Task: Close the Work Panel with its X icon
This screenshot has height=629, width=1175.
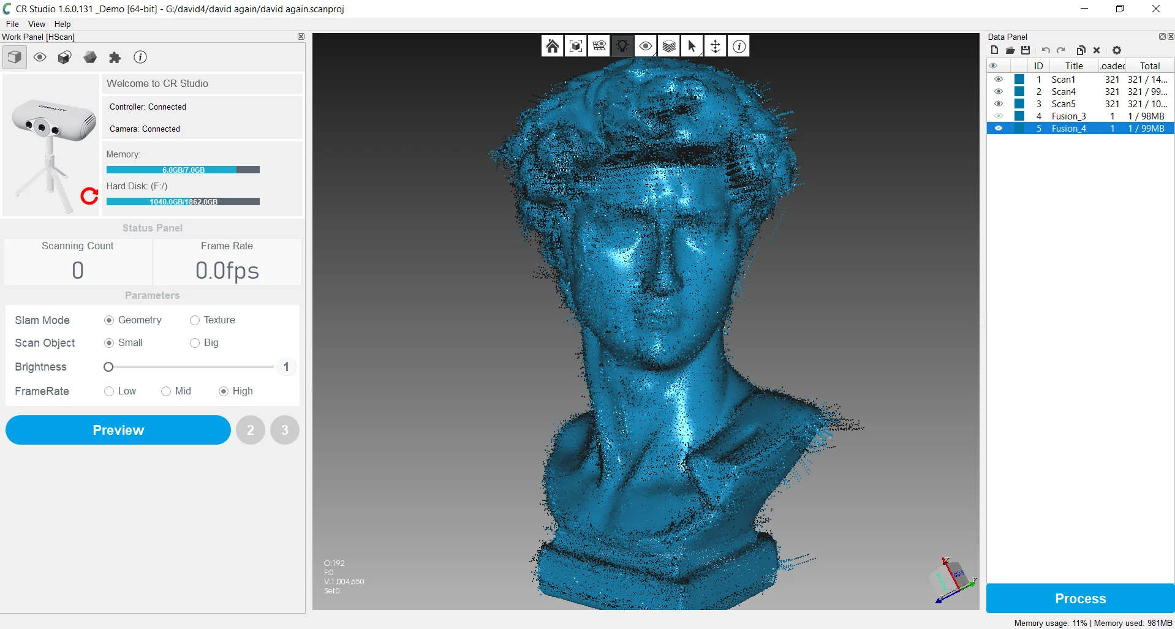Action: point(301,37)
